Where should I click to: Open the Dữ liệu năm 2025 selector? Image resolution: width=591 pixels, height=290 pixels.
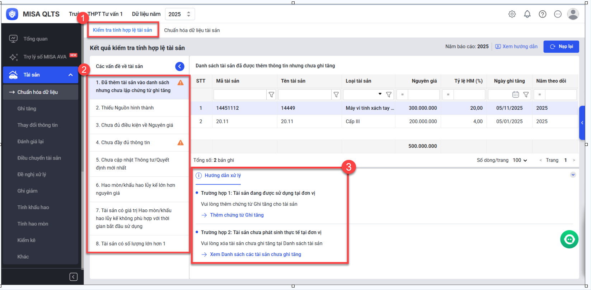coord(180,14)
